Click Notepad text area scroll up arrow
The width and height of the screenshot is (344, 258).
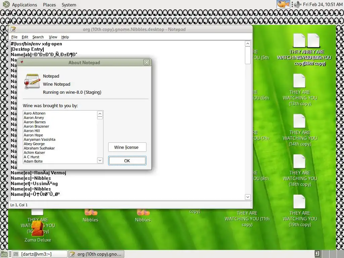[248, 43]
